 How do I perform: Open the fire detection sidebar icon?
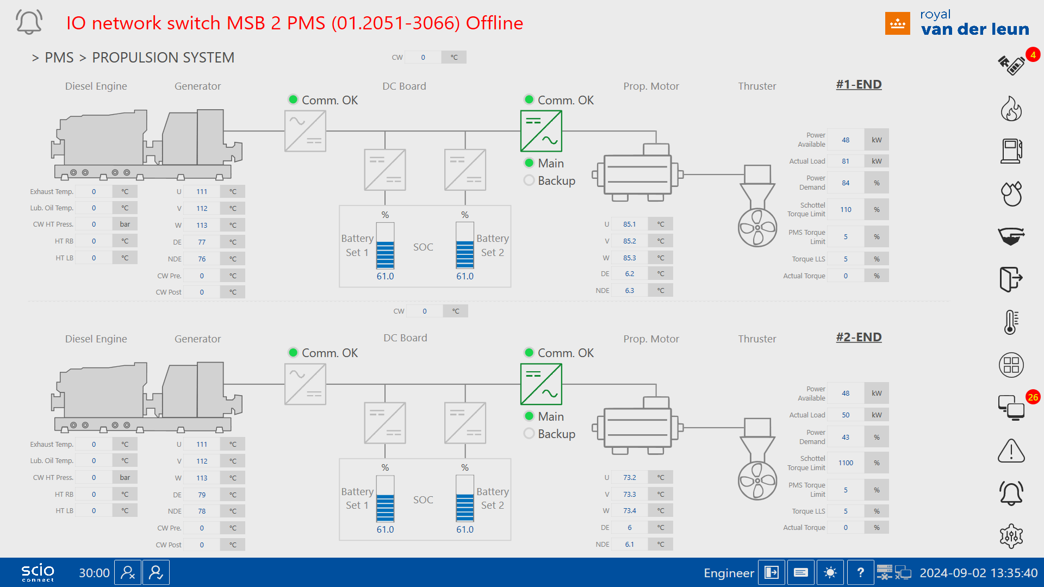pyautogui.click(x=1011, y=108)
